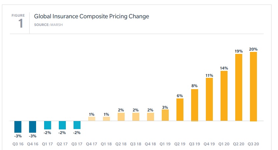Click the Q4 19 bar
Image resolution: width=278 pixels, height=150 pixels.
tap(209, 99)
